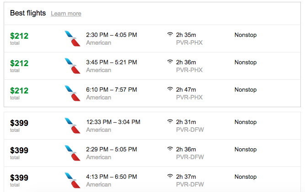Choose the 4:13 PM – 6:50 PM flight
This screenshot has width=305, height=192.
(x=152, y=179)
